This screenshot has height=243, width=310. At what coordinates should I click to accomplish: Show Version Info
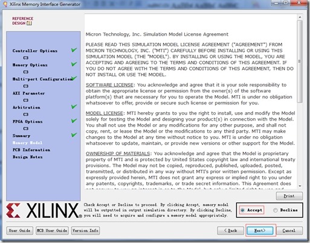85,230
